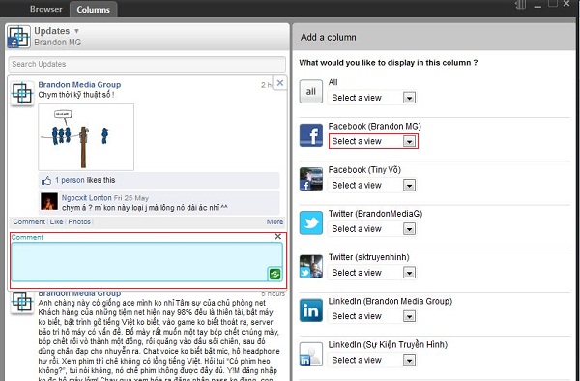580x381 pixels.
Task: Open Select a view for LinkedIn (Brandon Media Group)
Action: (372, 316)
